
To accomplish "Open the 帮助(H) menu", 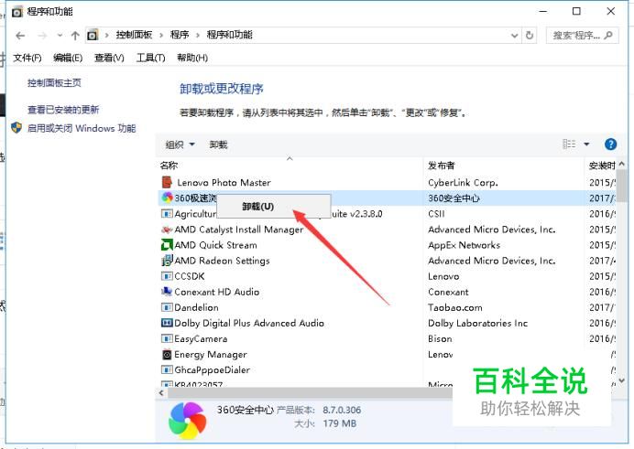I will click(192, 58).
